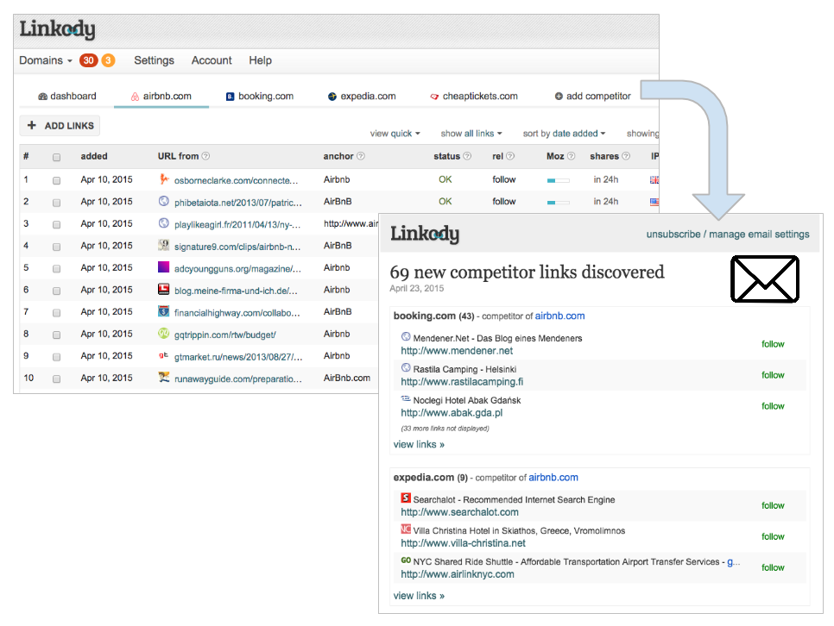Screen dimensions: 834x626
Task: Check the box for row 1 osborneclarke.com
Action: [56, 181]
